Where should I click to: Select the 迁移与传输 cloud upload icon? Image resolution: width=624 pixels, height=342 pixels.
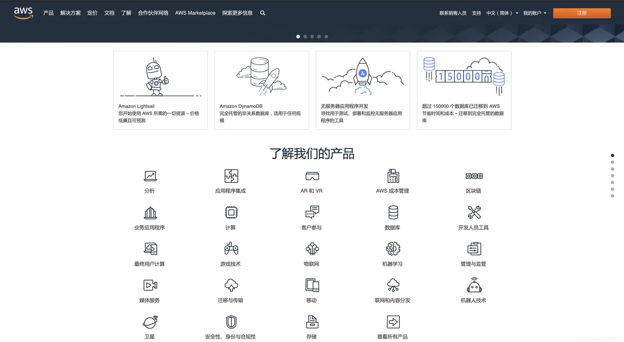pyautogui.click(x=231, y=285)
